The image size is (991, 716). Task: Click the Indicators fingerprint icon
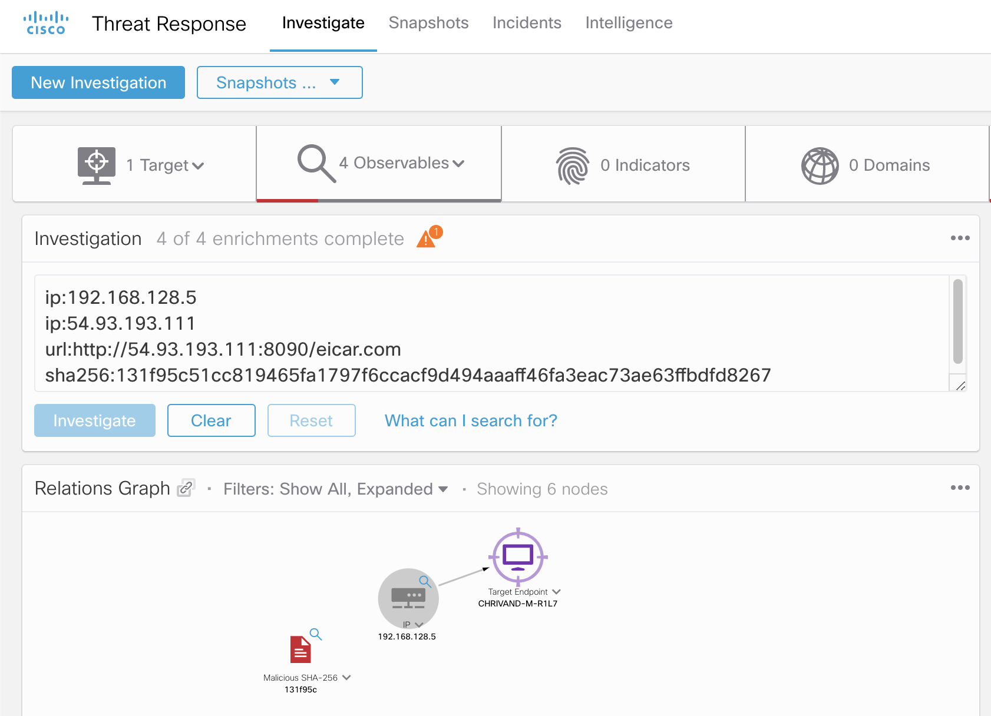pyautogui.click(x=573, y=165)
